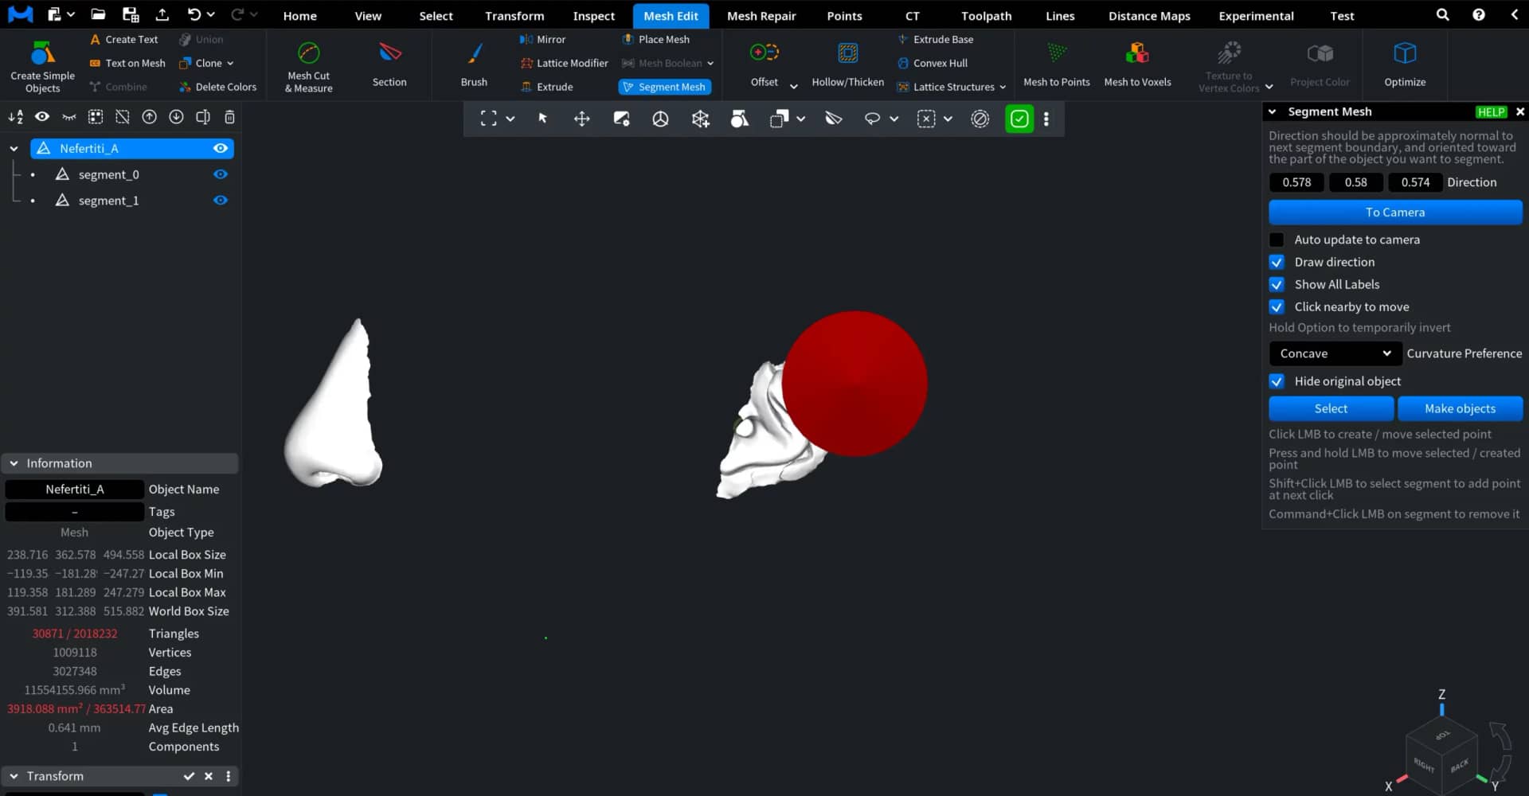Open Text on Mesh tool
The width and height of the screenshot is (1529, 796).
click(x=127, y=63)
